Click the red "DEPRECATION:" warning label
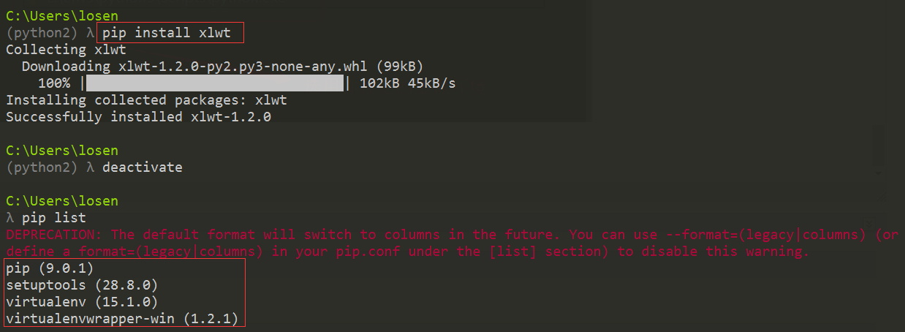Image resolution: width=905 pixels, height=332 pixels. [54, 235]
